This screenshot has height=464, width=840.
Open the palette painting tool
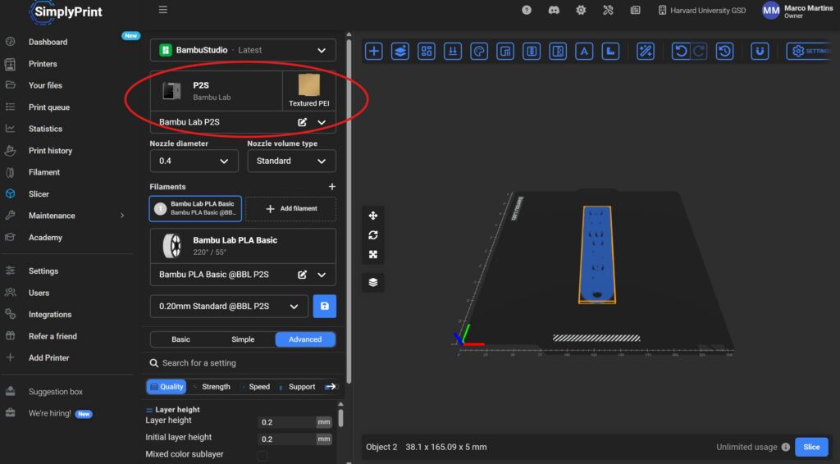click(x=479, y=52)
